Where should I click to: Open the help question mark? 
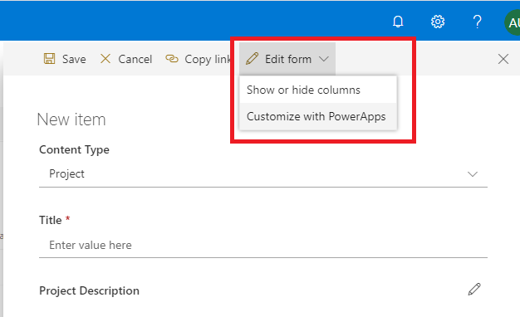coord(477,22)
